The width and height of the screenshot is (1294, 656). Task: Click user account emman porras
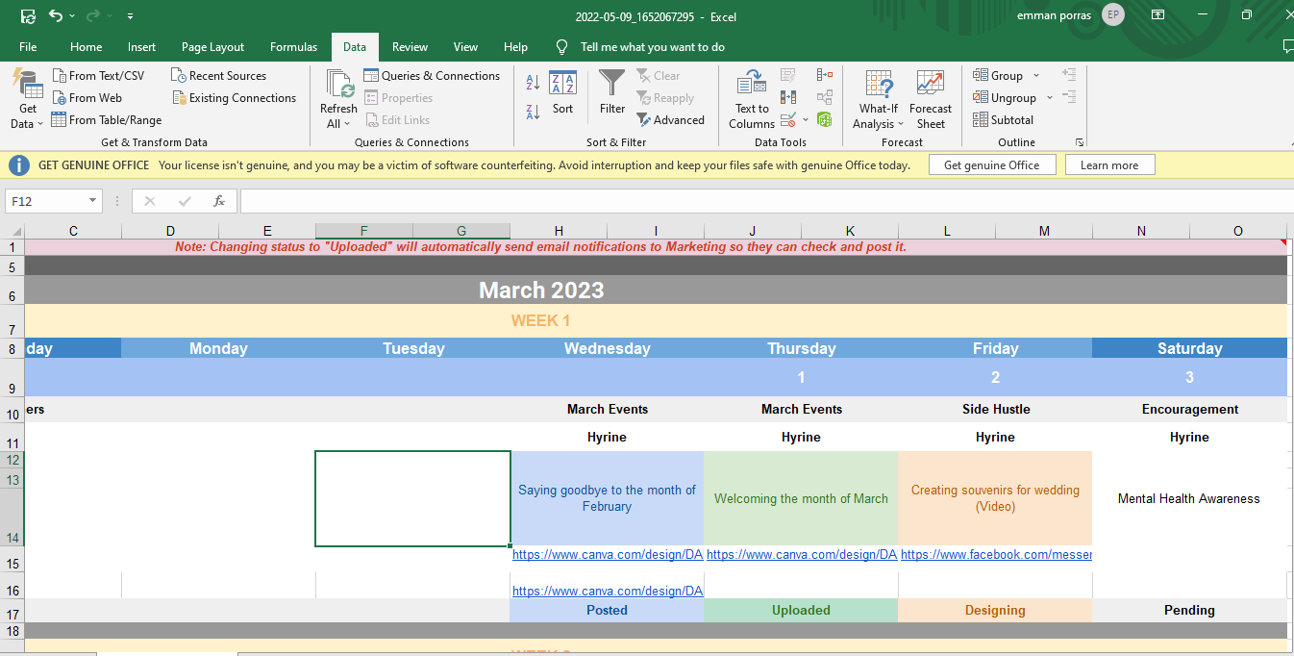[x=1070, y=15]
